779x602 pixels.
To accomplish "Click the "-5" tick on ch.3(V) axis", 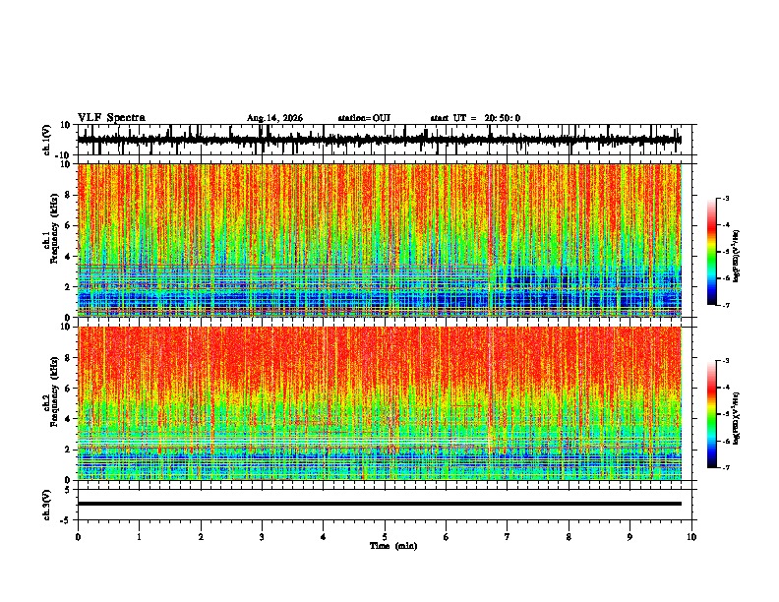I will point(67,520).
